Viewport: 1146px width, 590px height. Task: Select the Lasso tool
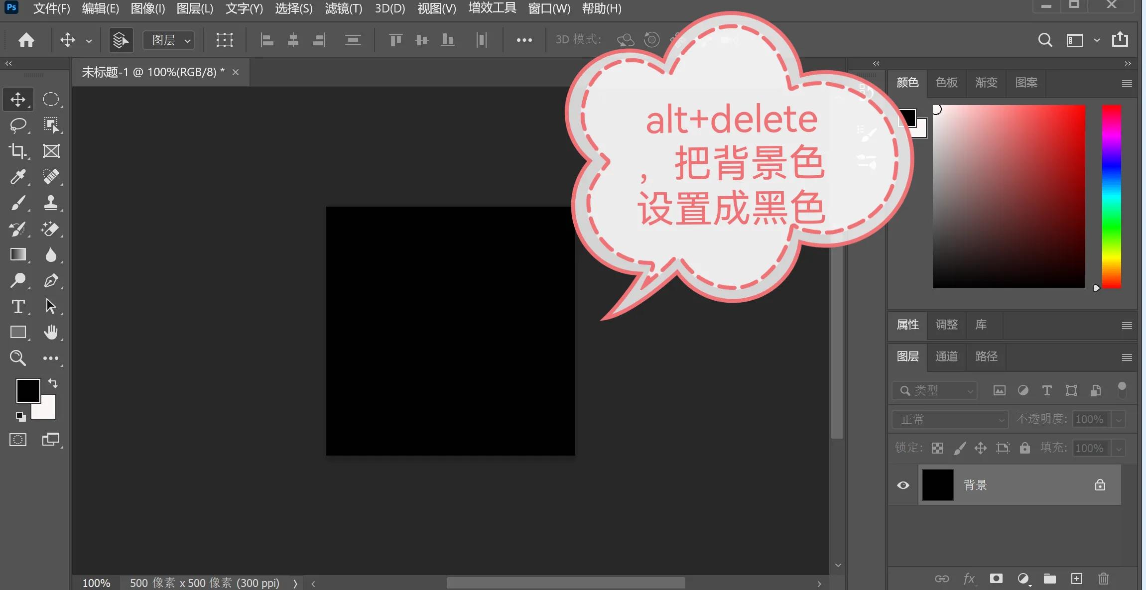coord(18,125)
